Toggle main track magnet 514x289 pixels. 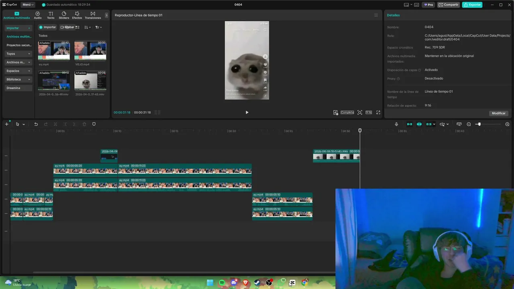pyautogui.click(x=410, y=124)
